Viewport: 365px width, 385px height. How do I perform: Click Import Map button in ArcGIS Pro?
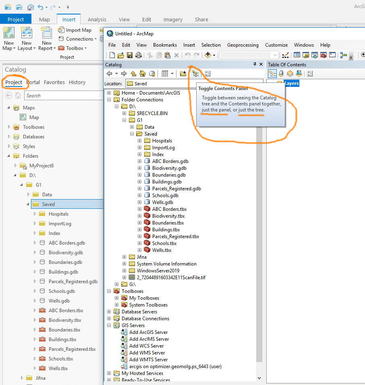75,30
